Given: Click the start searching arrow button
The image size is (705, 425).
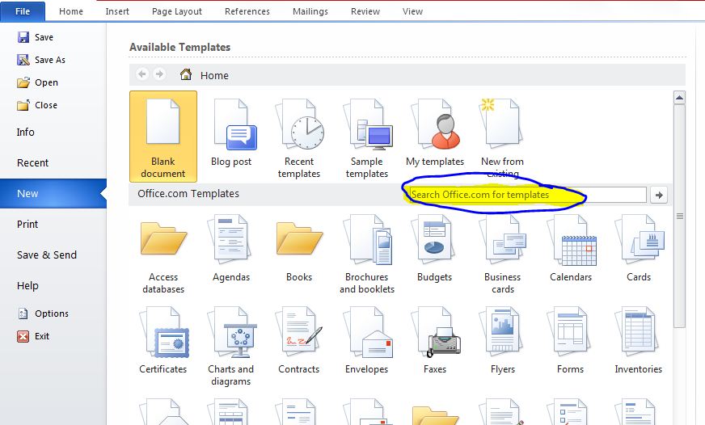Looking at the screenshot, I should pyautogui.click(x=659, y=195).
